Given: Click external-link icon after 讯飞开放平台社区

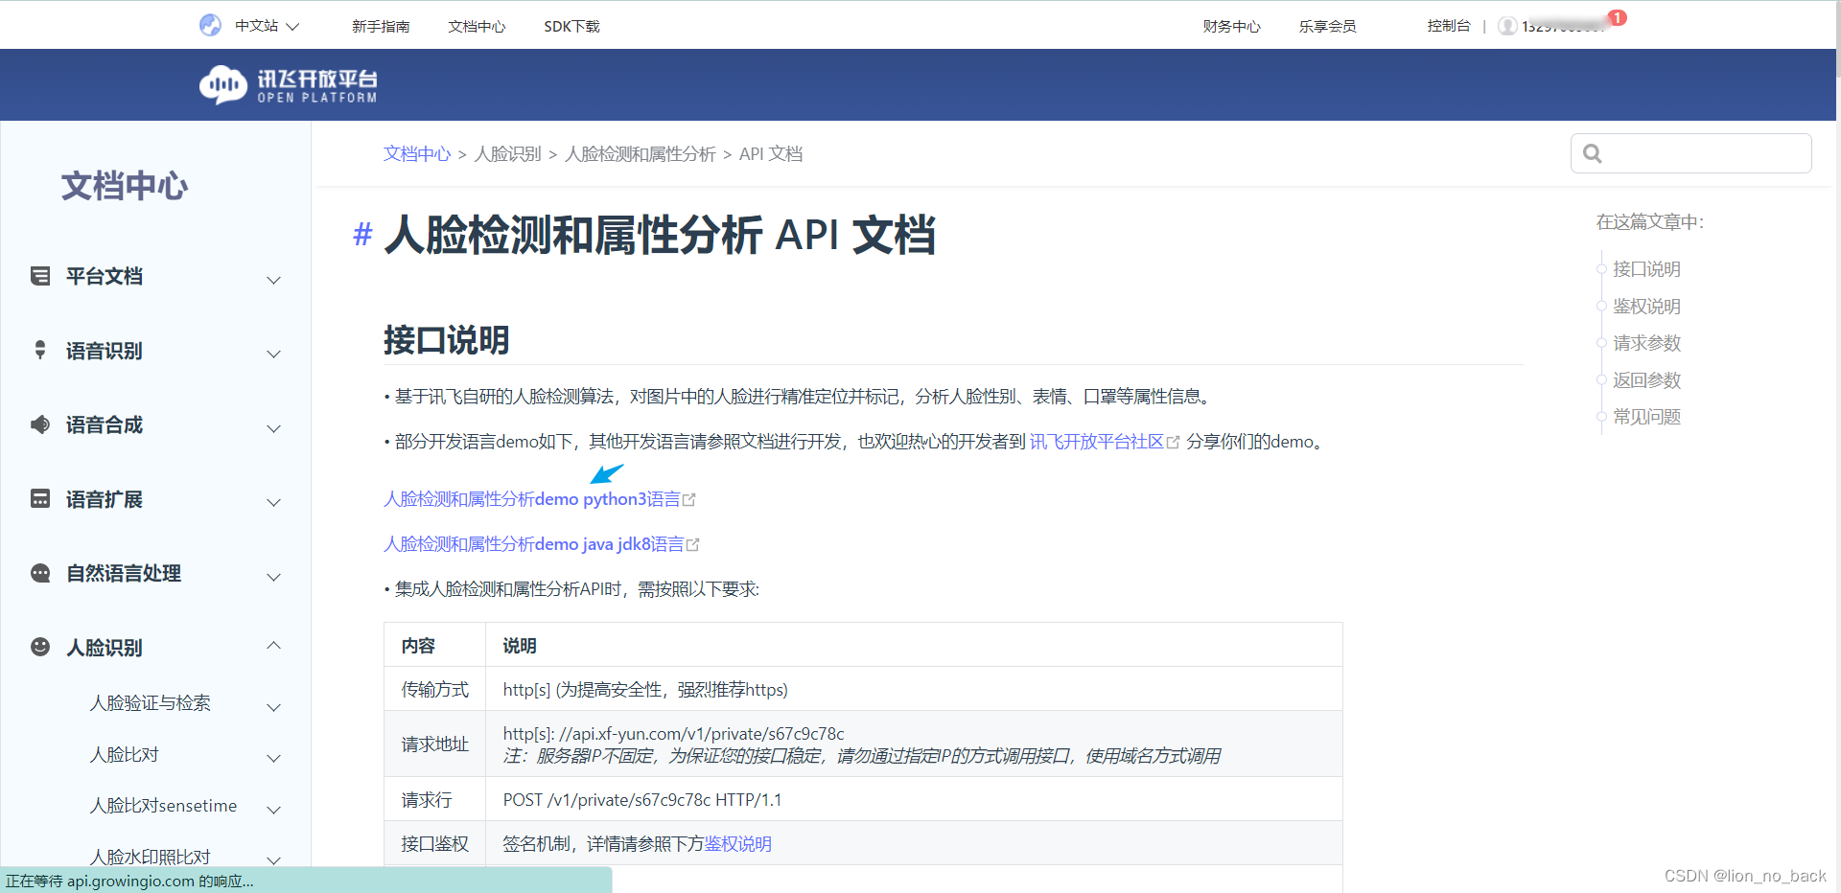Looking at the screenshot, I should tap(1173, 443).
